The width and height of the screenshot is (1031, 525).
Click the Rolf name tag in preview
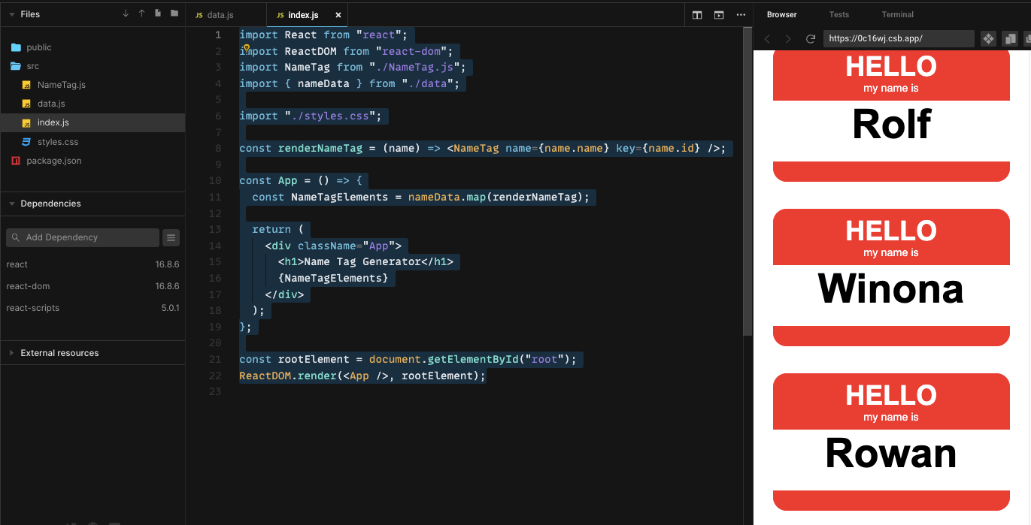pyautogui.click(x=891, y=115)
